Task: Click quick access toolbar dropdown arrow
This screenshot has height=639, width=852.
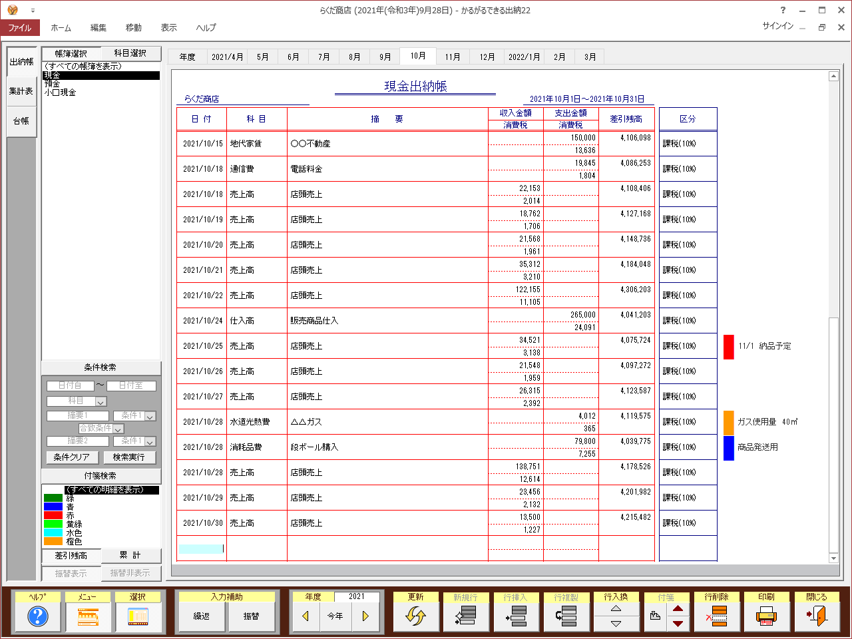Action: [x=33, y=11]
